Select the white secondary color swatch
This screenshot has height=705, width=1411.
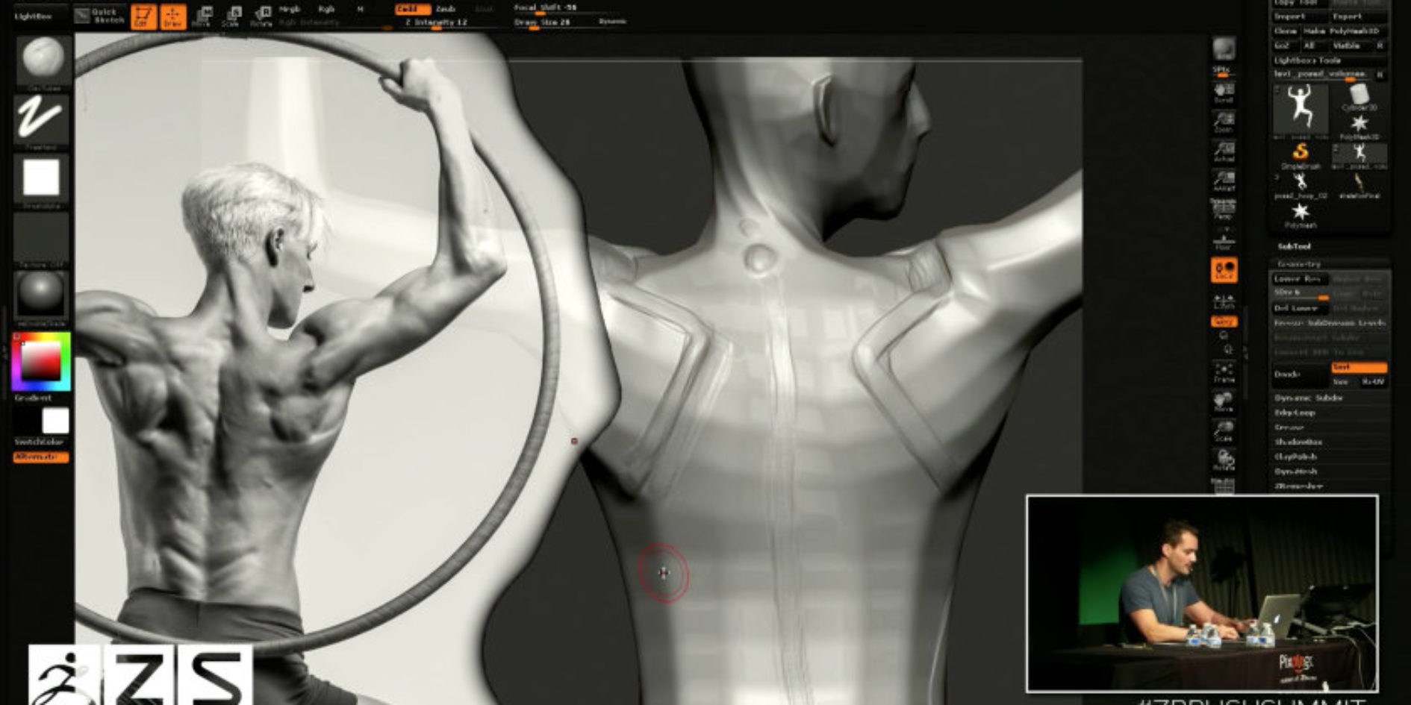(55, 420)
